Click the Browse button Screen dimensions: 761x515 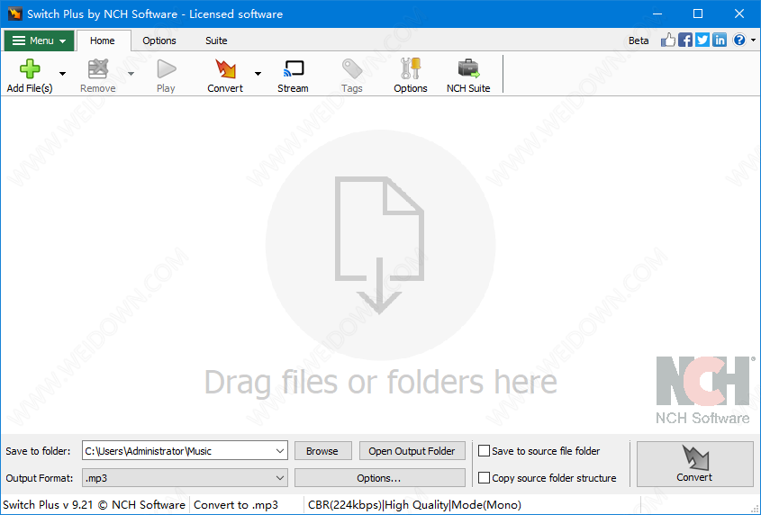coord(322,451)
